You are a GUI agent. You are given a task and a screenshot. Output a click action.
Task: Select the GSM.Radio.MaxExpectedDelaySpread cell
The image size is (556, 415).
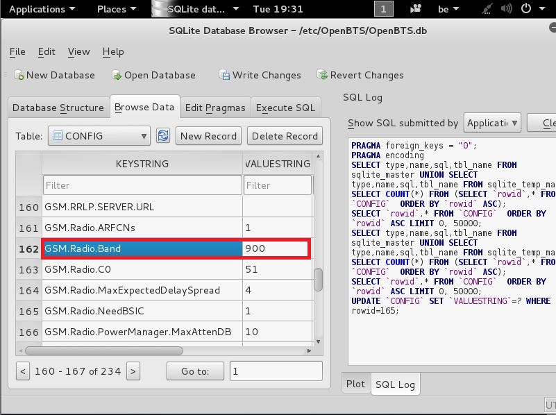tap(142, 290)
